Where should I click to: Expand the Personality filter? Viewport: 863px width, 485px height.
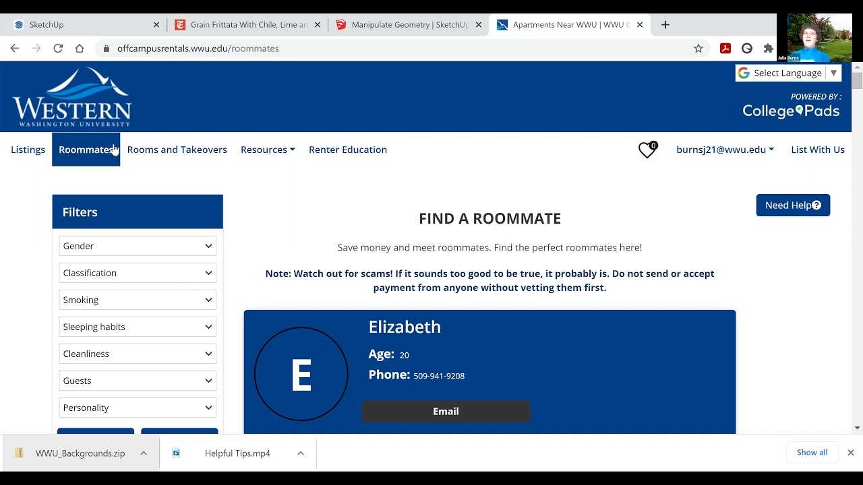tap(138, 408)
